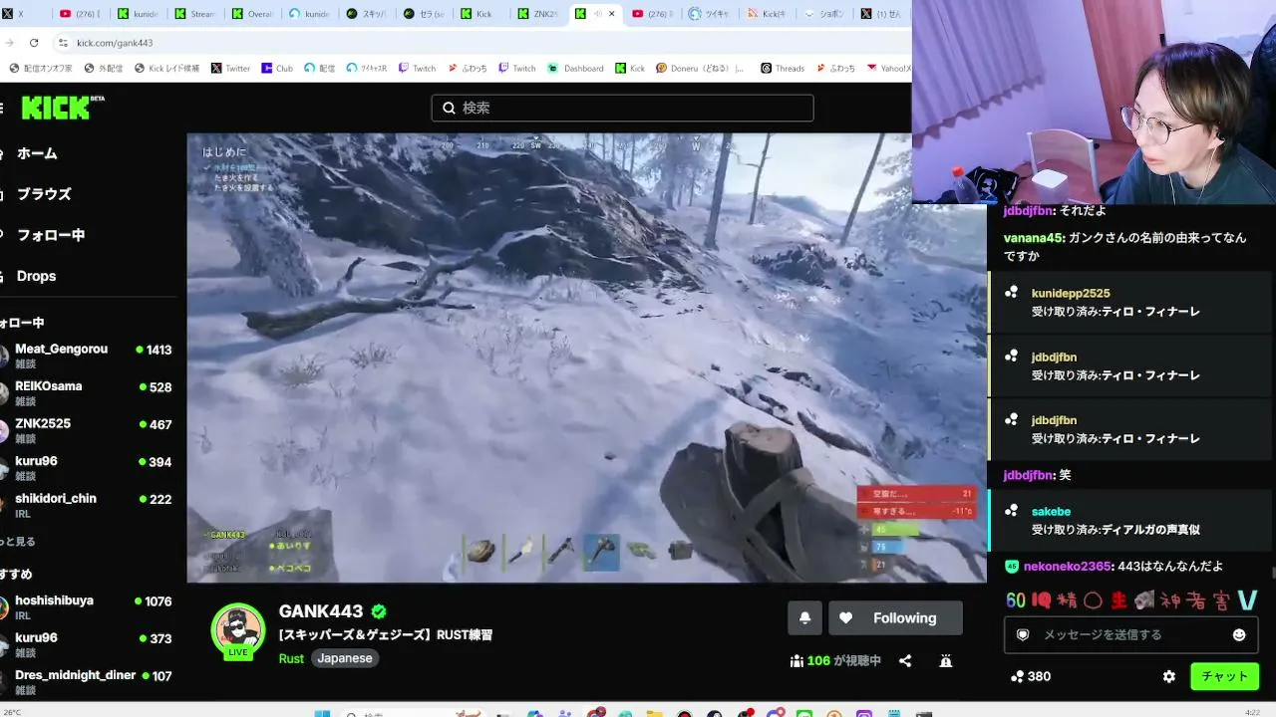This screenshot has width=1276, height=717.
Task: Click the search magnifier icon in Kick
Action: tap(449, 108)
